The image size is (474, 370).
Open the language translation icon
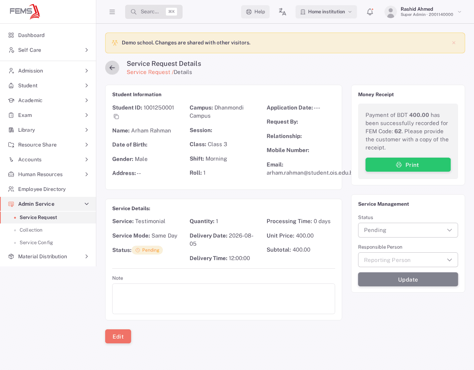tap(283, 12)
